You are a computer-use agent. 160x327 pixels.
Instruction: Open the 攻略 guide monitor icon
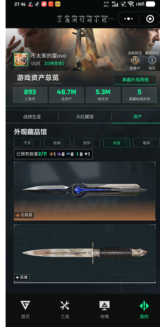[104, 305]
